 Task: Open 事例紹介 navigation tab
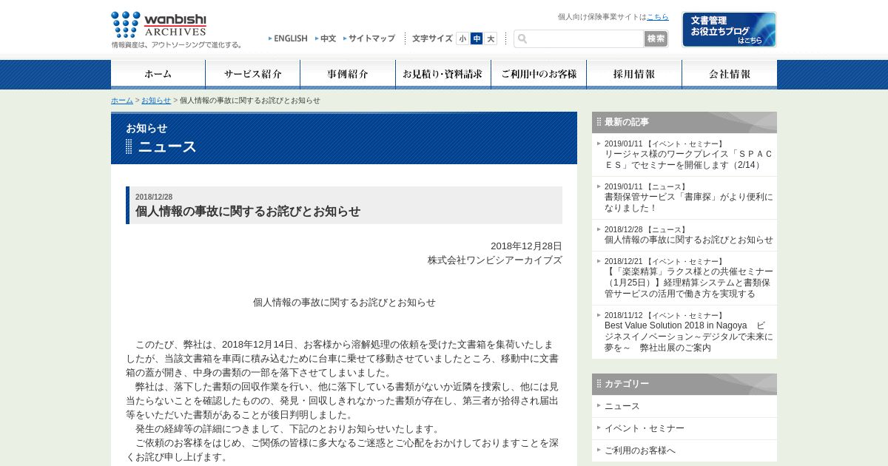point(348,75)
